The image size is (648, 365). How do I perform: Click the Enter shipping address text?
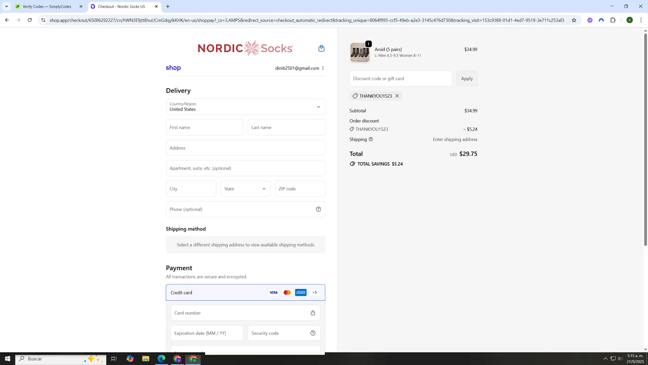pyautogui.click(x=455, y=139)
